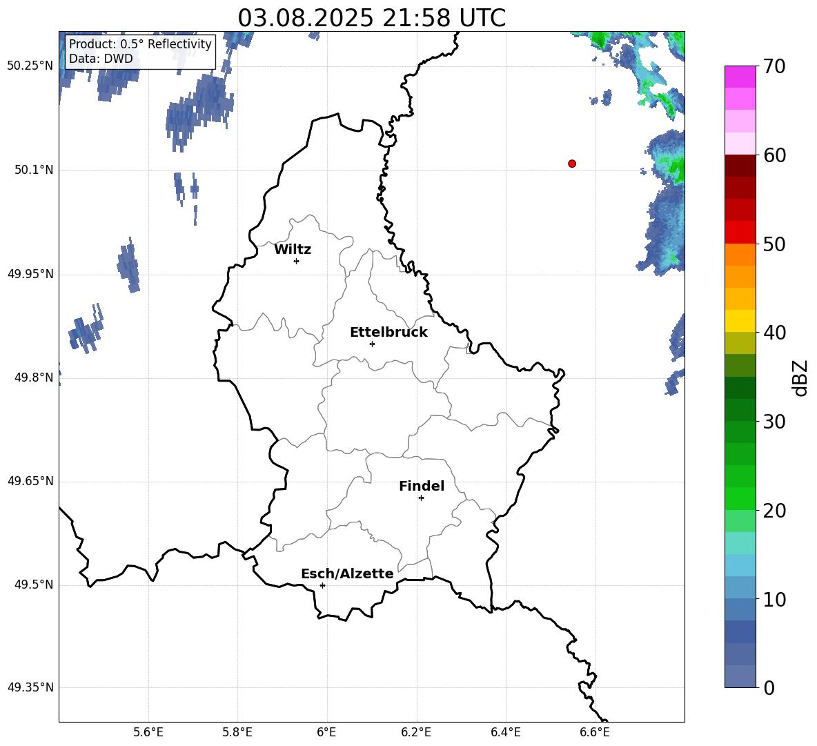Click the 20 colorbar tick label
The height and width of the screenshot is (746, 817).
[x=774, y=511]
